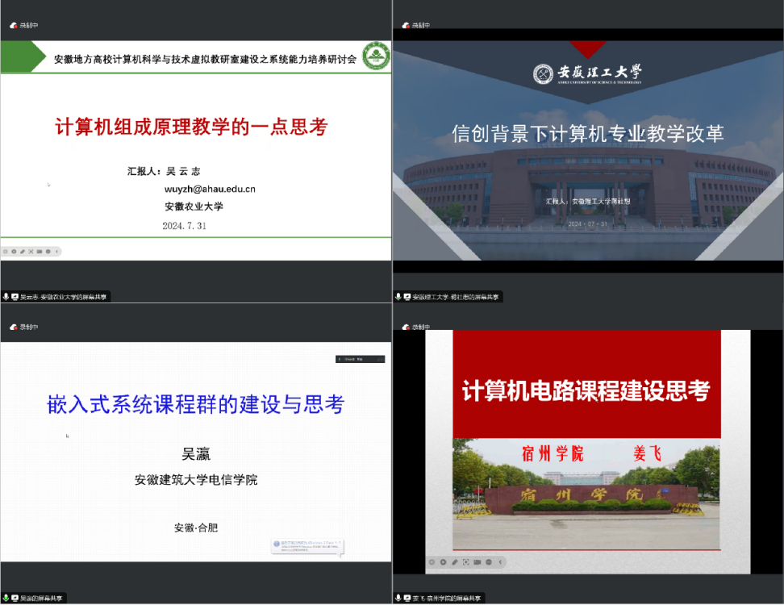Toggle the microphone icon next to 吴云志 label
The image size is (784, 605).
click(x=6, y=297)
